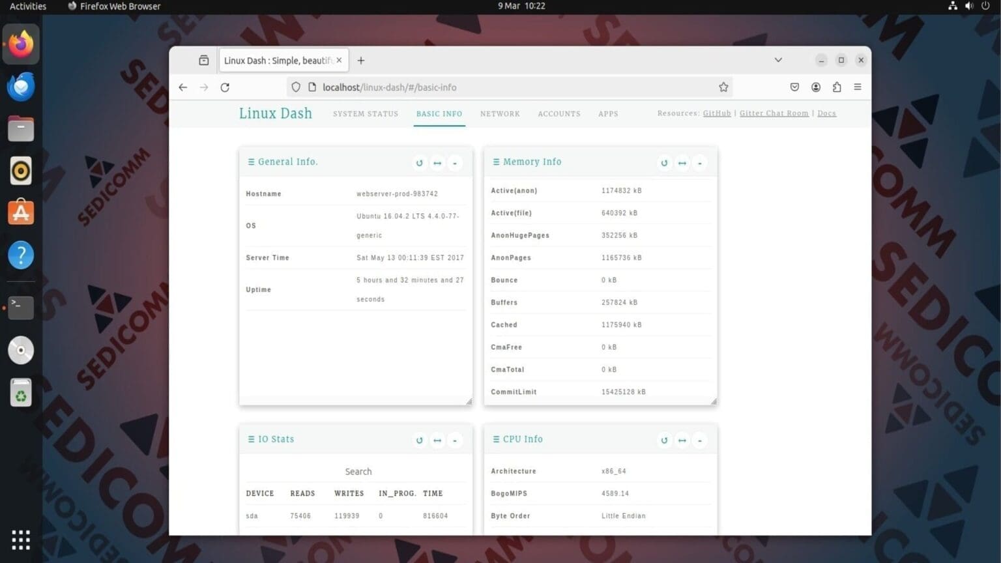Show Applications grid in the dock
This screenshot has width=1001, height=563.
pyautogui.click(x=21, y=540)
